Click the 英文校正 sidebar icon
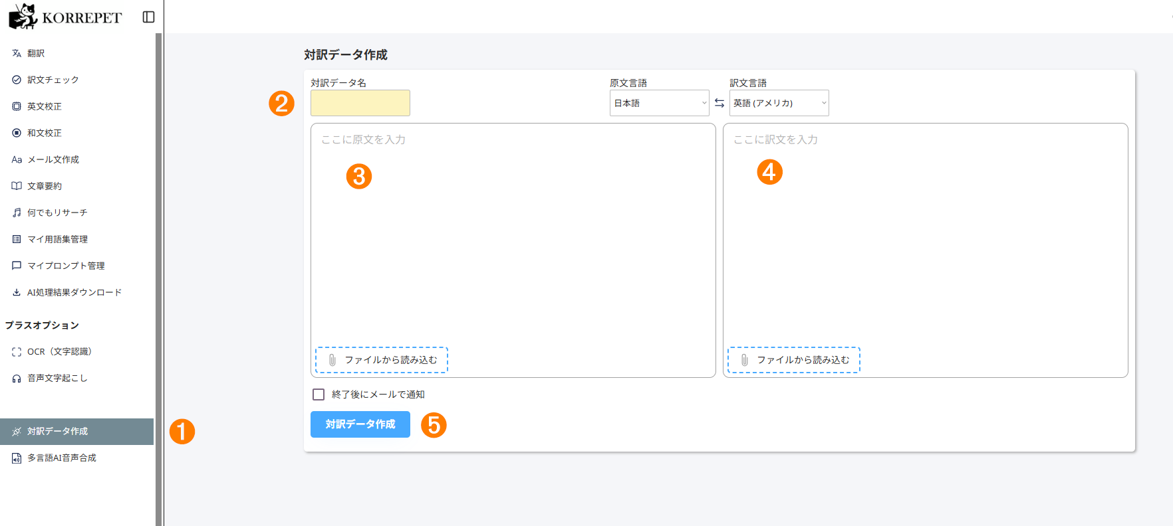 17,106
